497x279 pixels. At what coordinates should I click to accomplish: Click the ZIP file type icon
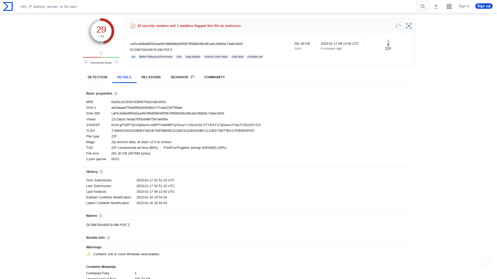pyautogui.click(x=388, y=45)
